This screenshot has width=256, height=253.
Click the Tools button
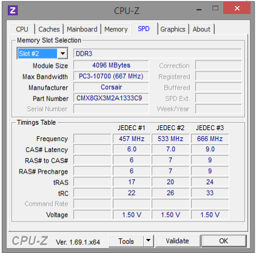126,241
